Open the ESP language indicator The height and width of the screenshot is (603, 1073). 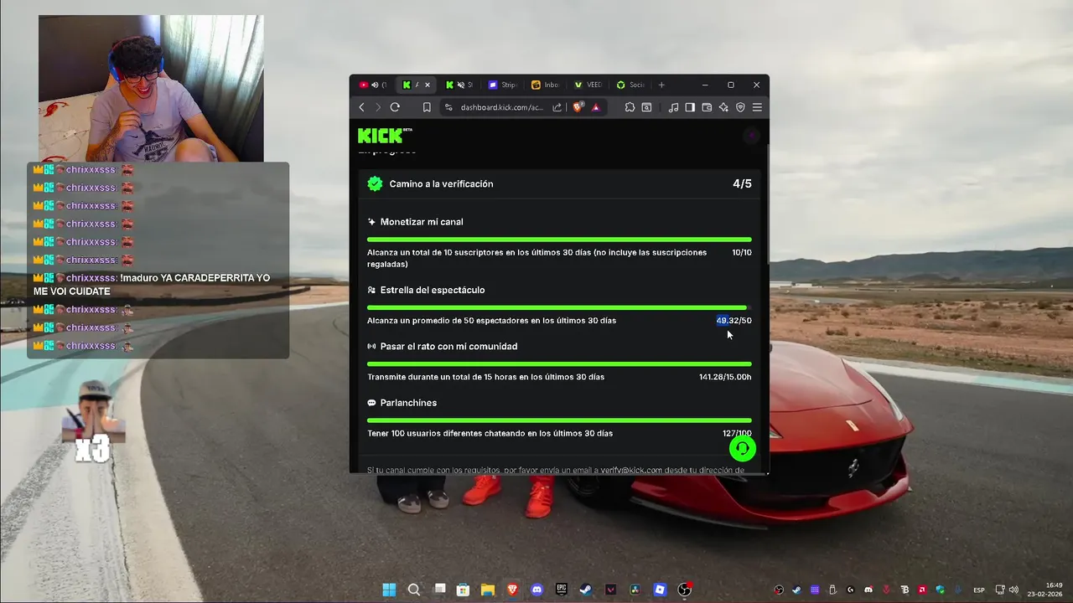pyautogui.click(x=979, y=590)
